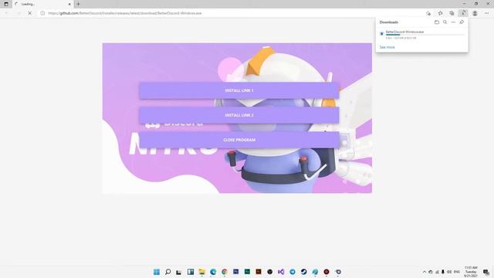This screenshot has height=278, width=494.
Task: Select the Loading browser tab
Action: [42, 4]
